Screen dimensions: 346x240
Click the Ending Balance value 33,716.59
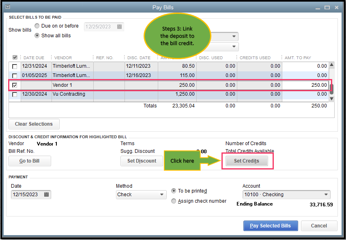coord(321,204)
